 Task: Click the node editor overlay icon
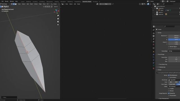tap(148, 4)
